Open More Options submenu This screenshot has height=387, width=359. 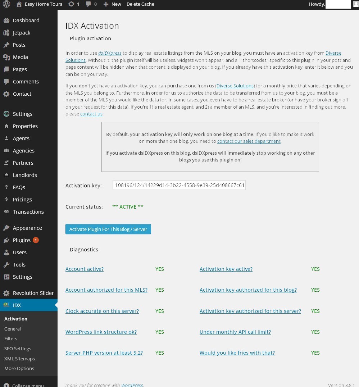[x=19, y=369]
